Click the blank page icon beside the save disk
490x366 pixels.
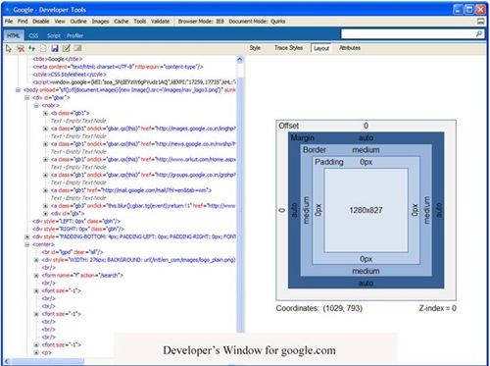click(x=43, y=48)
